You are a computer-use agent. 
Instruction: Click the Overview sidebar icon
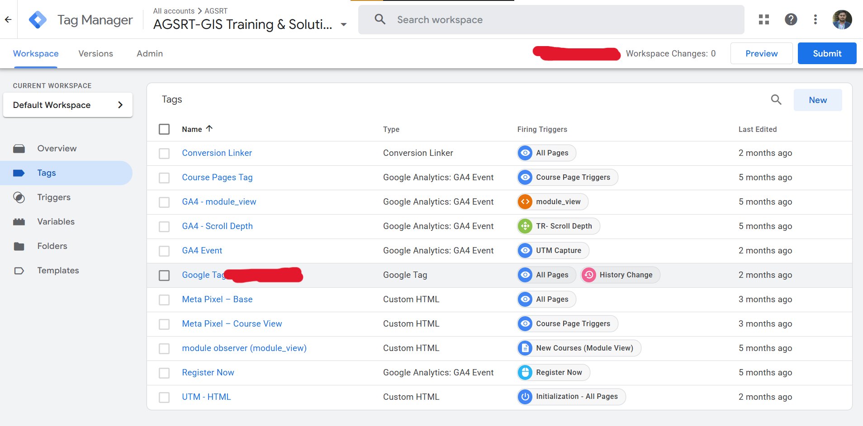[19, 149]
